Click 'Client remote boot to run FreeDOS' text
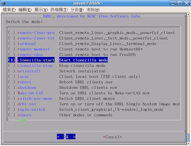Viewport: 191px width, 146px height. 98,55
